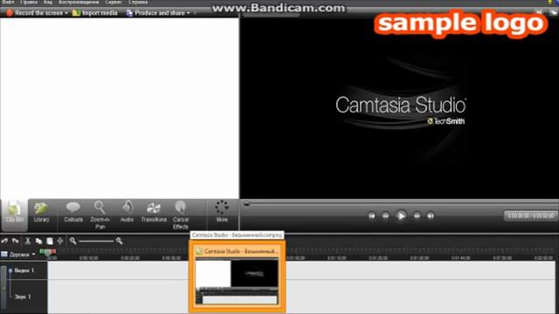Play the preview video

click(401, 215)
